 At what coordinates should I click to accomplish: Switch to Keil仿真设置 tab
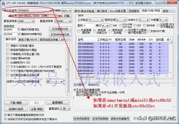[x=118, y=11]
